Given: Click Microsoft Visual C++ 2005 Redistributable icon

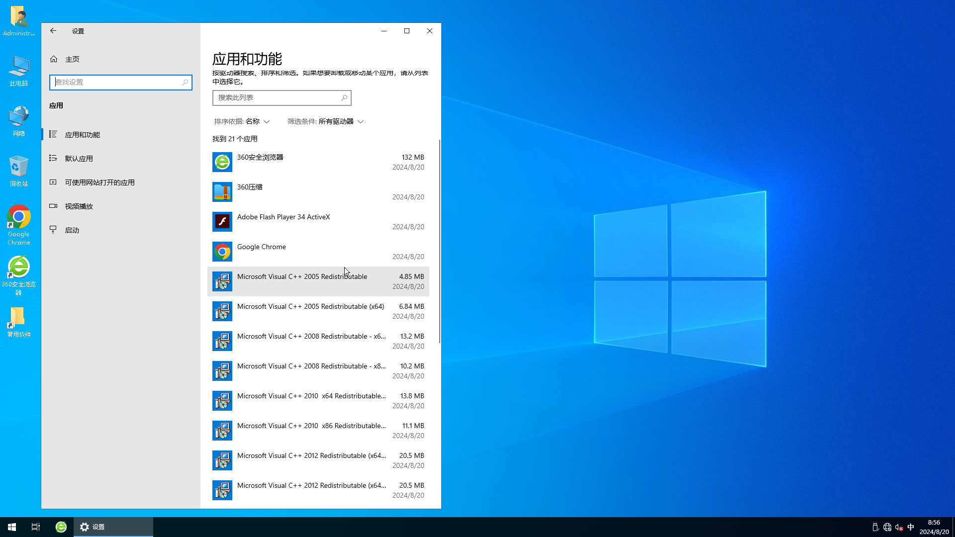Looking at the screenshot, I should 222,281.
